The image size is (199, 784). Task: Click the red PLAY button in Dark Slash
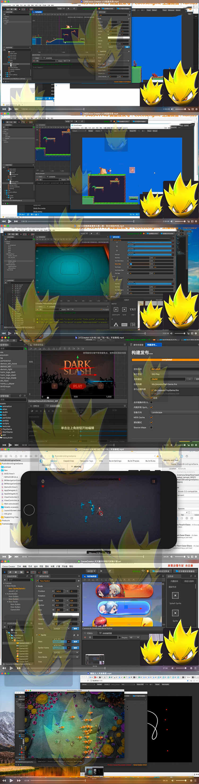77,386
